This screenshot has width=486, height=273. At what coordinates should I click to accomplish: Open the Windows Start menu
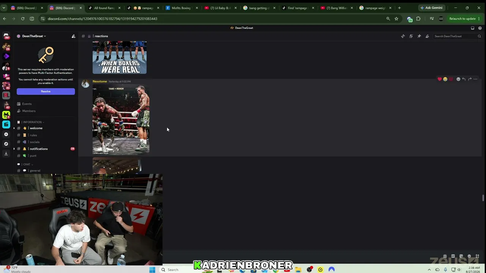[x=152, y=270]
